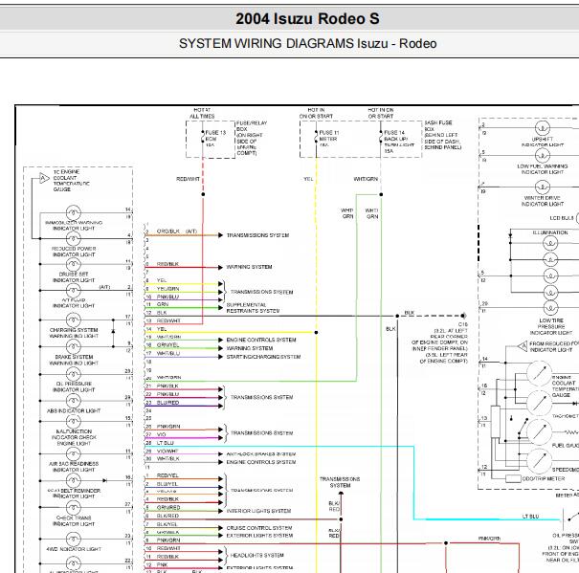
Task: Click the 'BLU/RED' wire label at pin 23
Action: (167, 403)
